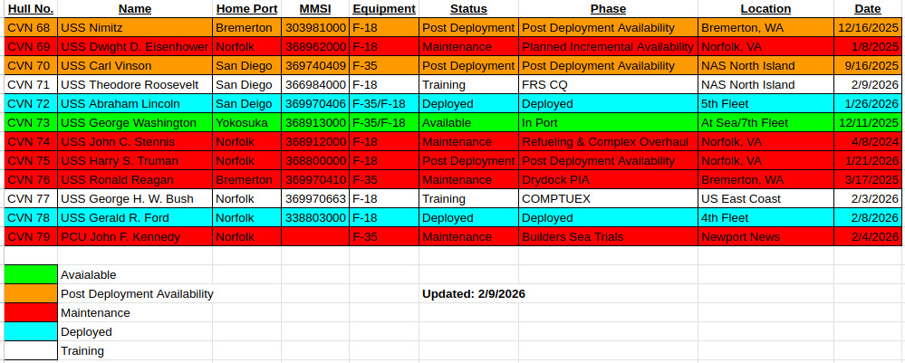Select the Date header cell

pos(868,9)
